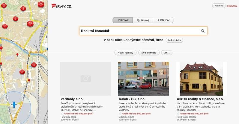Viewport: 239px width, 124px height.
Task: Open the veritably s.r.o. placeholder thumbnail
Action: 85,79
